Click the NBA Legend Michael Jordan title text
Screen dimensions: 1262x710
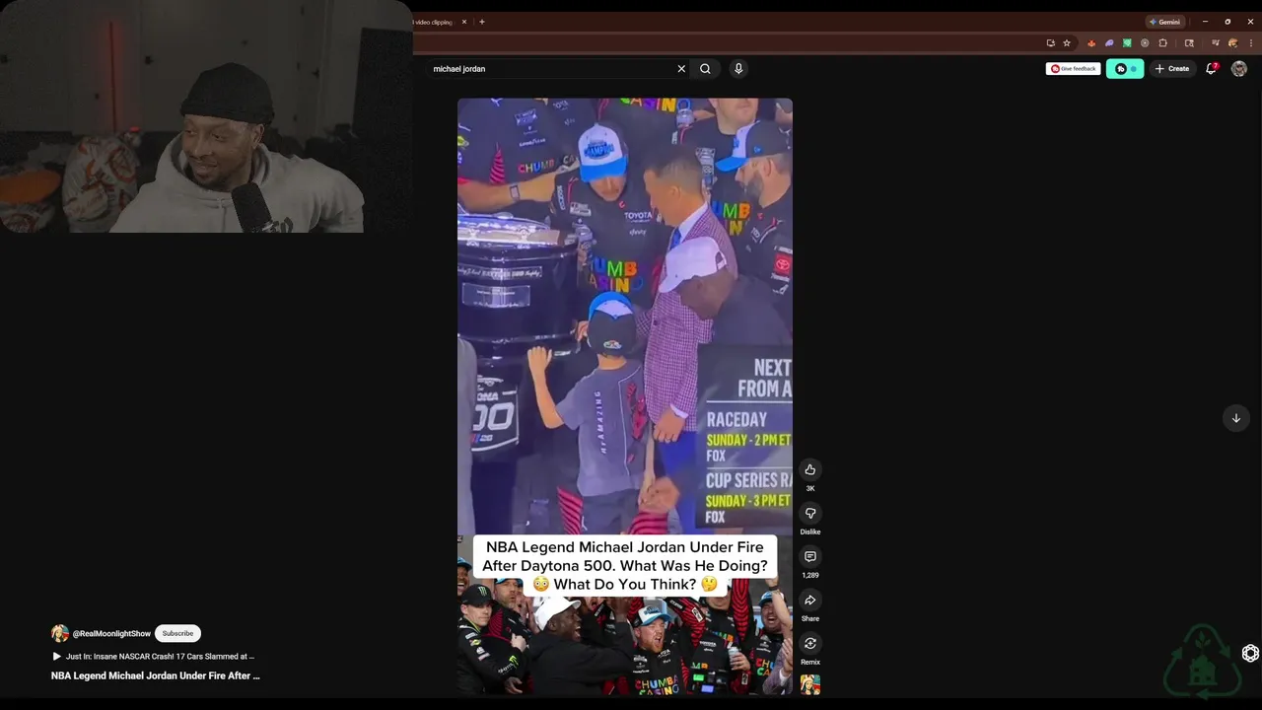[156, 675]
